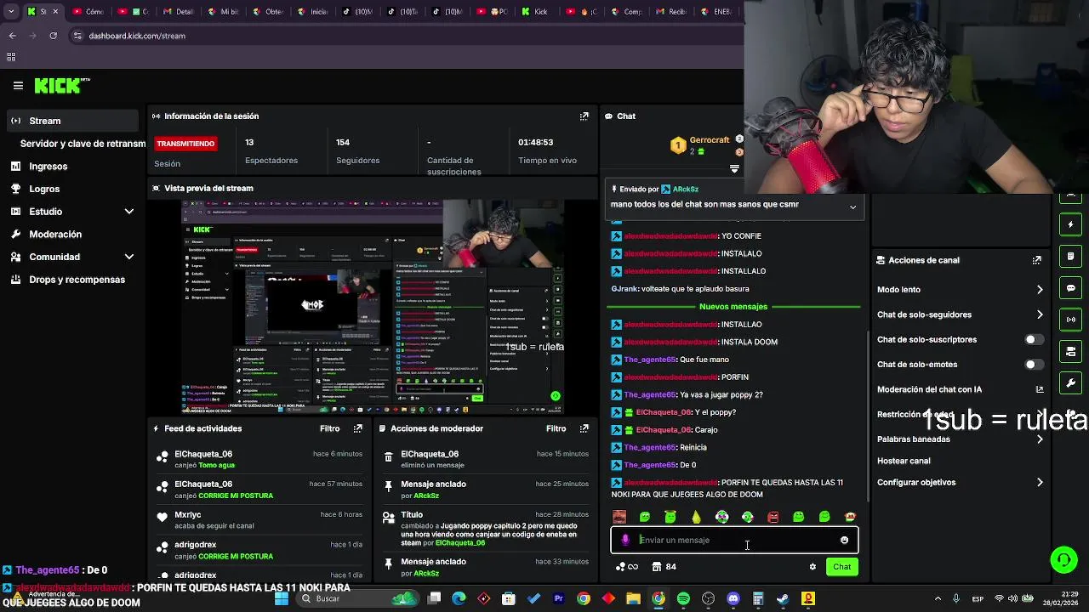
Task: Go back in browser history
Action: 12,36
